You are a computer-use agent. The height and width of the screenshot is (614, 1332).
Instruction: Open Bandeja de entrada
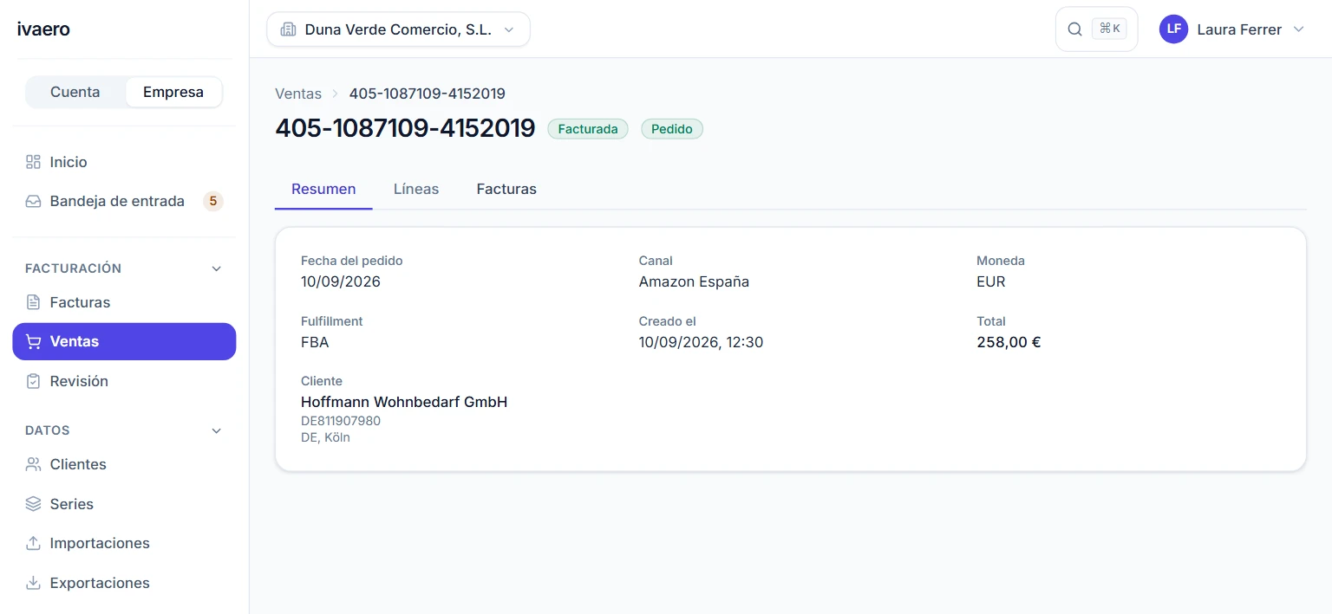click(124, 201)
